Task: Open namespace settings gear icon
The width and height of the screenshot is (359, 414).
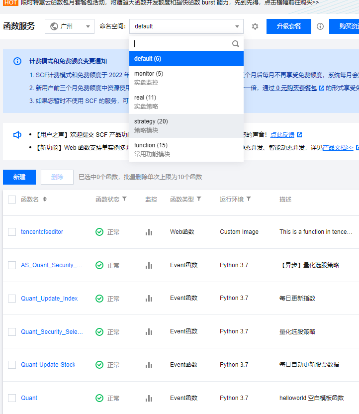Action: tap(255, 26)
